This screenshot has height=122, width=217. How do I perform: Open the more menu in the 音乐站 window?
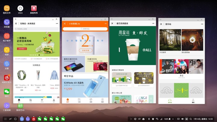pos(202,24)
